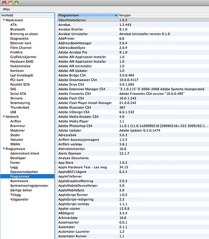Click the sort arrow in Programnavn header

[116, 15]
